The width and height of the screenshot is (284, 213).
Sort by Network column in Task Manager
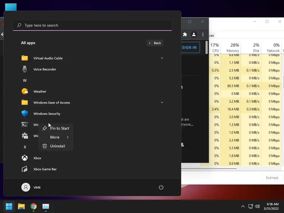point(271,48)
